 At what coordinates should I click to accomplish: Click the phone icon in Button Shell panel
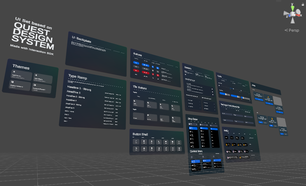(x=159, y=142)
